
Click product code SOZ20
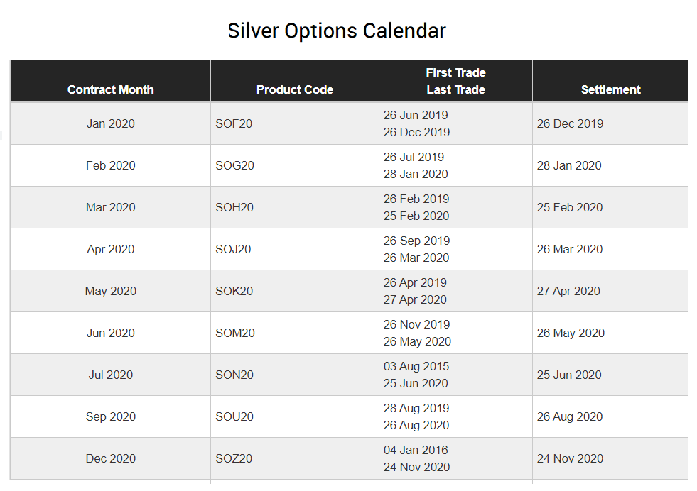[234, 458]
